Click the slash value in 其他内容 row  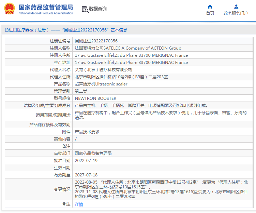click(76, 139)
